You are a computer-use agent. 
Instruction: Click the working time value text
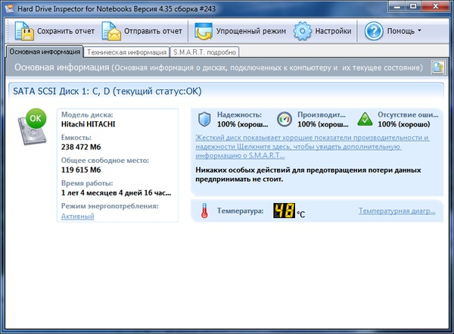[116, 193]
